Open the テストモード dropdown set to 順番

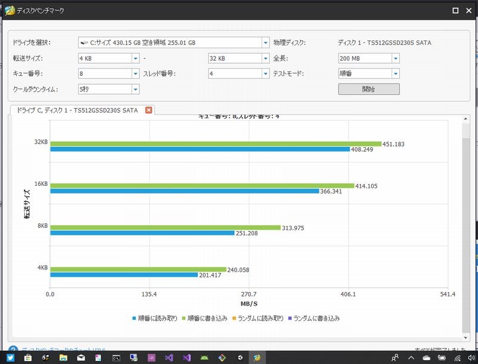coord(395,74)
